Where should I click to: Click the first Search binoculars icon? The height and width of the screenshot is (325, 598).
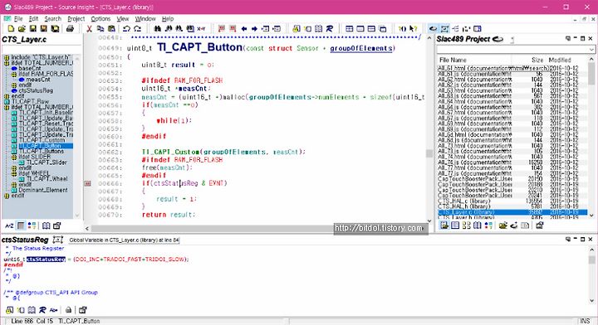[x=157, y=28]
